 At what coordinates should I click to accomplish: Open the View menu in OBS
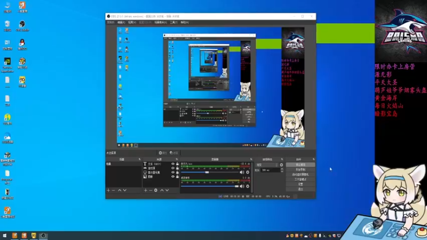pos(132,22)
